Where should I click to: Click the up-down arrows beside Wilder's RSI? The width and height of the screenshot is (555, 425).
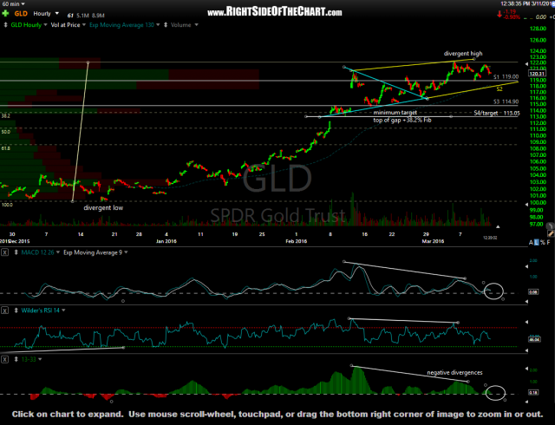16,311
